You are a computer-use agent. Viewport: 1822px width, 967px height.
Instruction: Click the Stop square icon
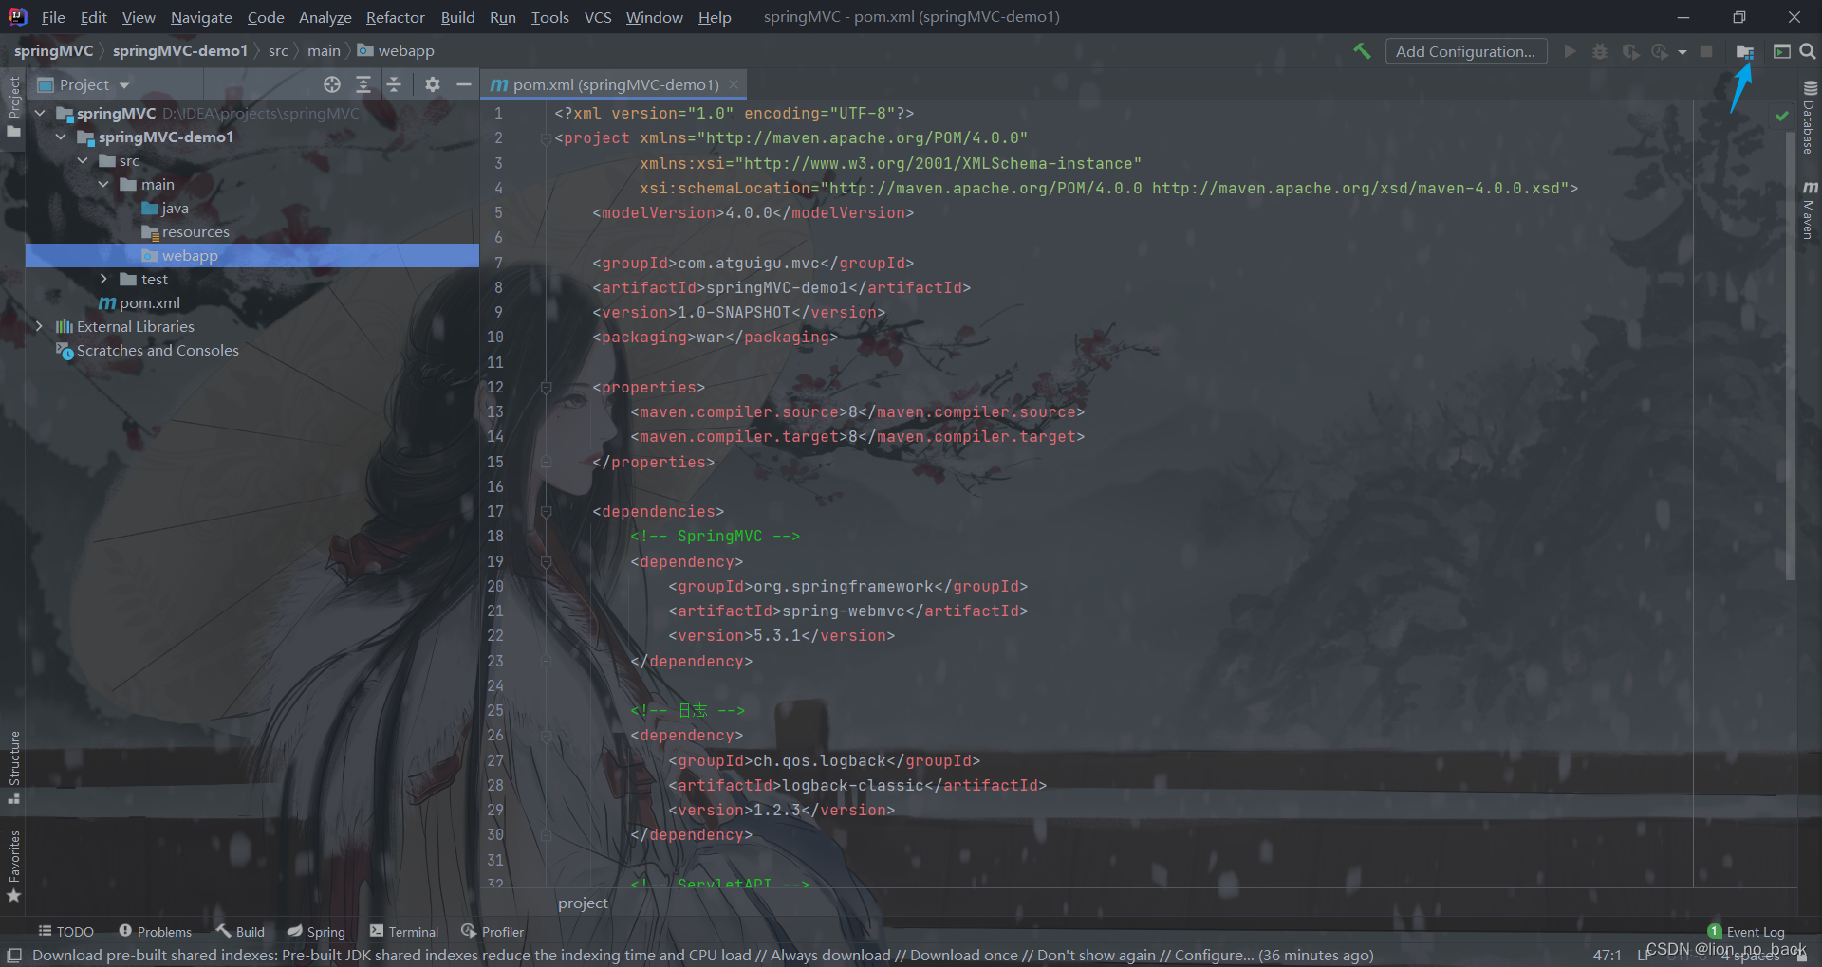pyautogui.click(x=1706, y=51)
